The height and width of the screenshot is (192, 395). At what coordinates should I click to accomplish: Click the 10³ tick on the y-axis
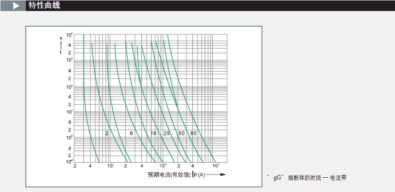pos(69,60)
